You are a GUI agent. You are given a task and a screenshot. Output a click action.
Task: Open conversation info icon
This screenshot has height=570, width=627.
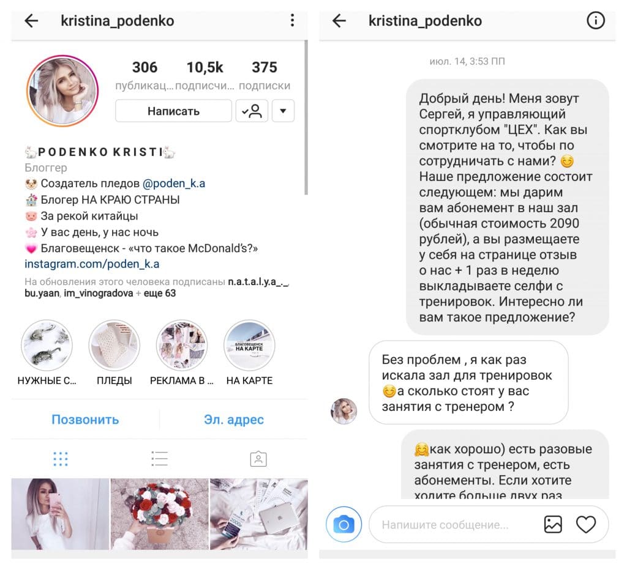pyautogui.click(x=595, y=20)
